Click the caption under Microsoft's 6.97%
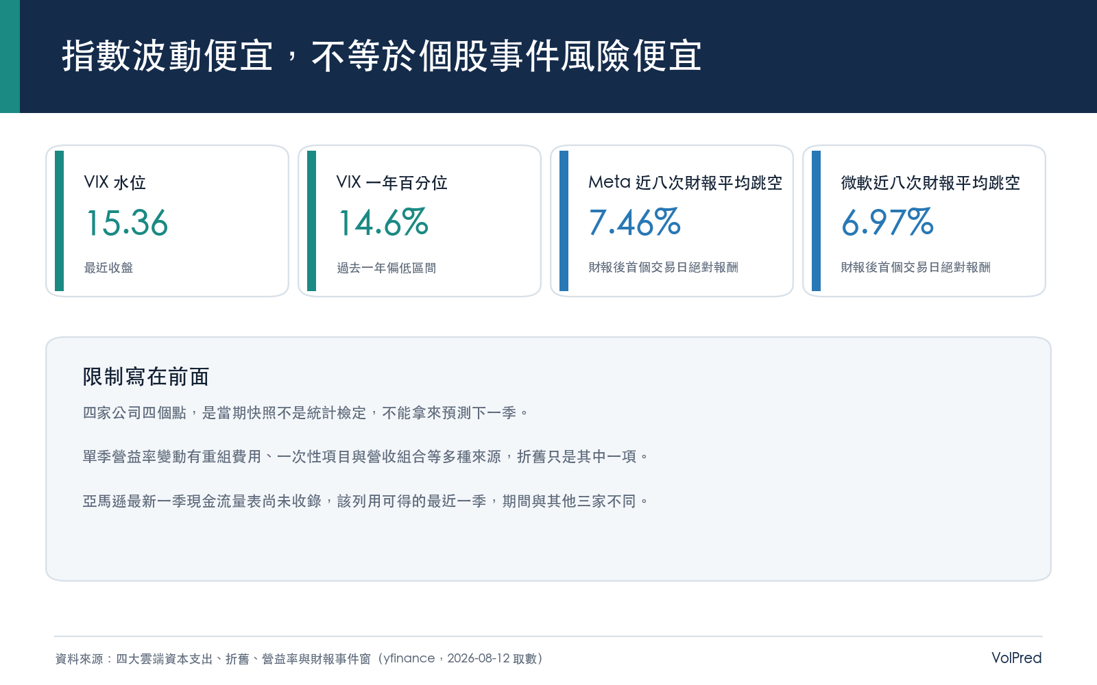The image size is (1097, 685). (x=915, y=268)
